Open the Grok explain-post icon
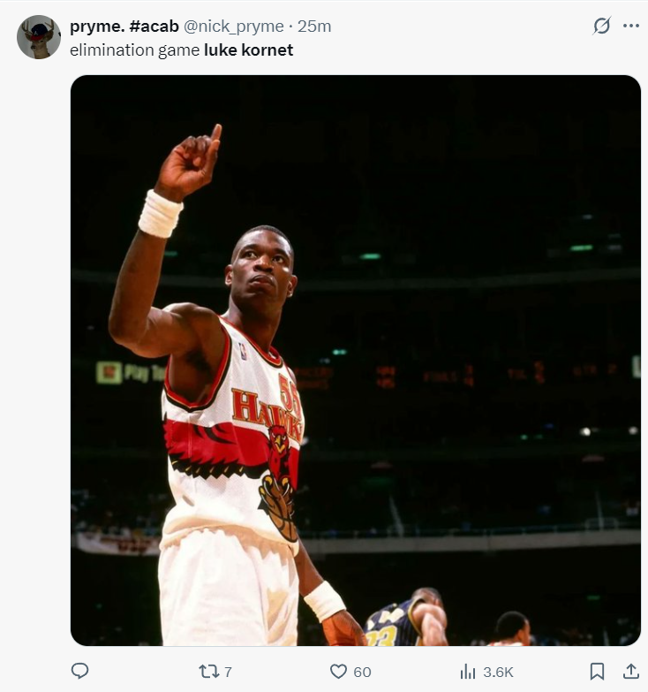Image resolution: width=648 pixels, height=692 pixels. [x=602, y=26]
